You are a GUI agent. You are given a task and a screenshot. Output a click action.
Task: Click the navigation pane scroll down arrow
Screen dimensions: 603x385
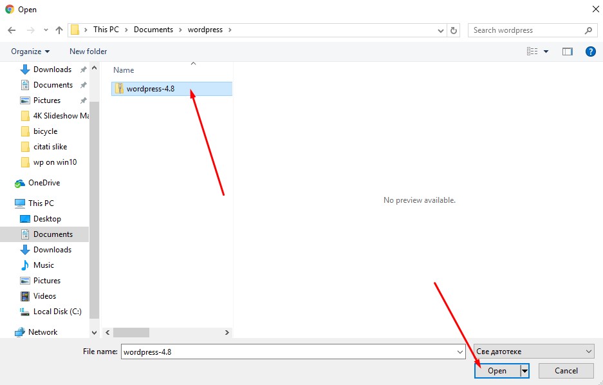pyautogui.click(x=94, y=332)
